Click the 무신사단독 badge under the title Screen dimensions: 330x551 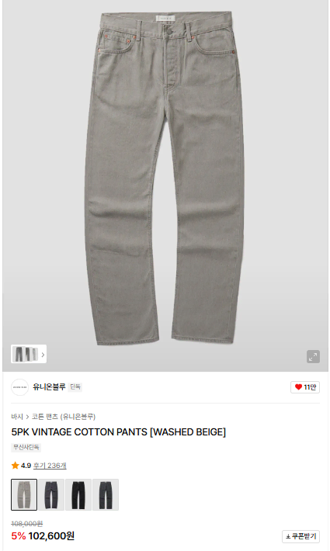[26, 447]
